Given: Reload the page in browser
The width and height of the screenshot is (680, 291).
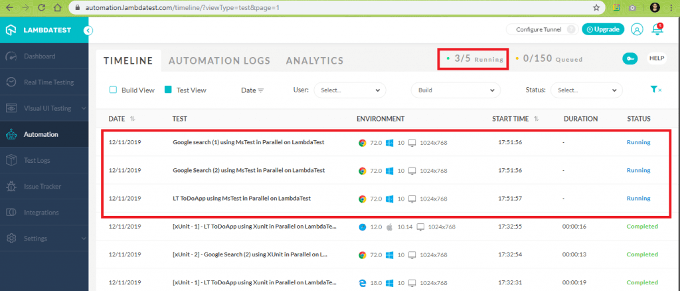Looking at the screenshot, I should tap(42, 7).
